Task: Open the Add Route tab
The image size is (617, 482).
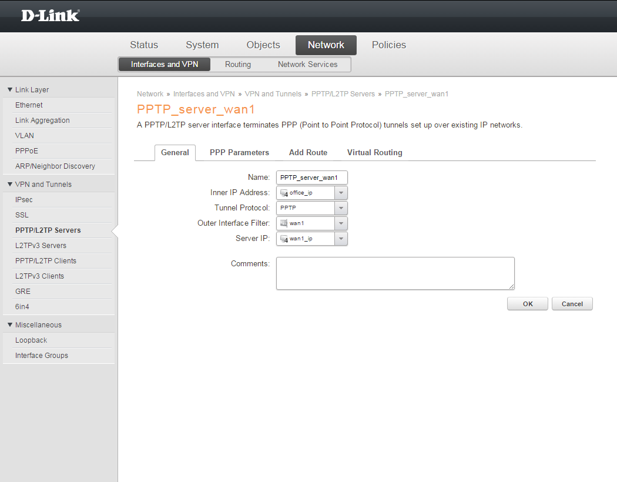Action: [308, 153]
